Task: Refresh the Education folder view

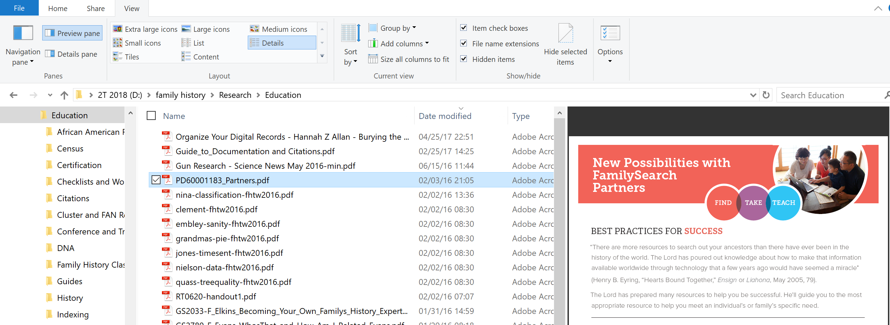Action: tap(766, 95)
